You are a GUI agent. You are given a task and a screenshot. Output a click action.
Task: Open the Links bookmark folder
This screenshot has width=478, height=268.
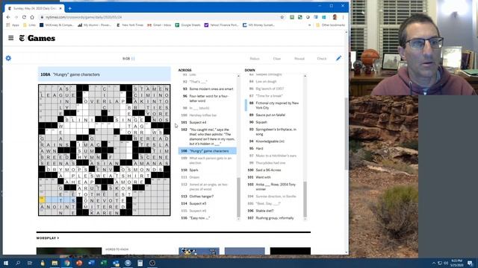(30, 25)
